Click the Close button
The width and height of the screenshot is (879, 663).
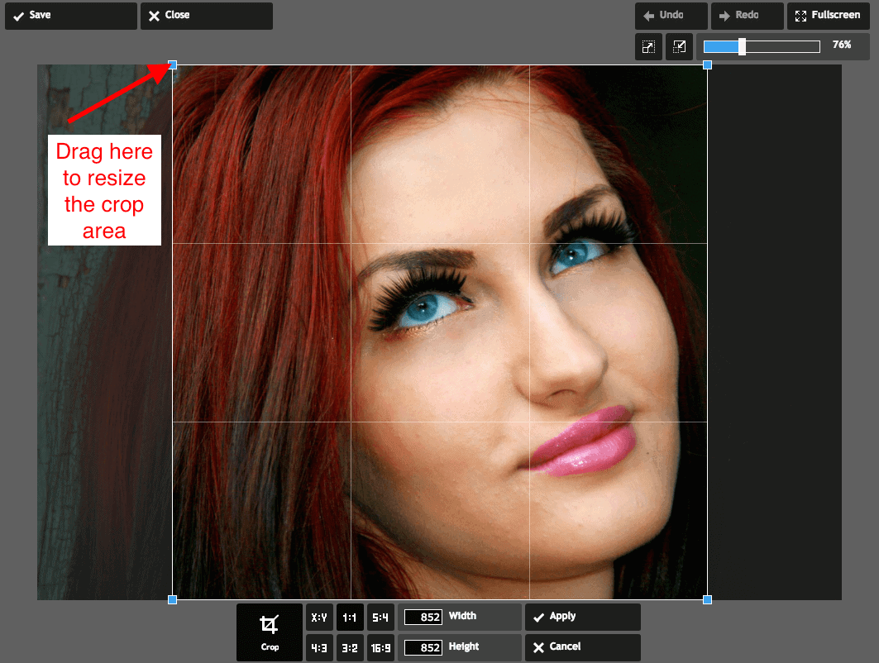(x=206, y=16)
